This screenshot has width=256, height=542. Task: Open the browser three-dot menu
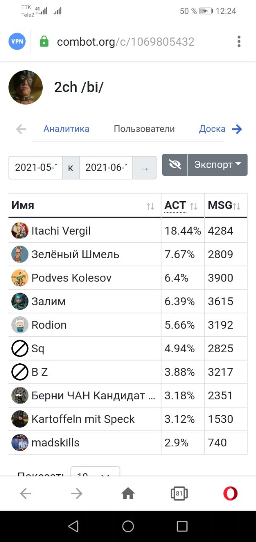point(239,41)
